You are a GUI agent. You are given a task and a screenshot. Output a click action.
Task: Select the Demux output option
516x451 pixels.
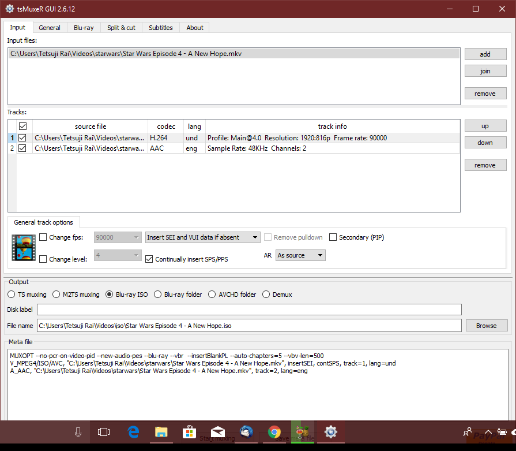coord(266,295)
